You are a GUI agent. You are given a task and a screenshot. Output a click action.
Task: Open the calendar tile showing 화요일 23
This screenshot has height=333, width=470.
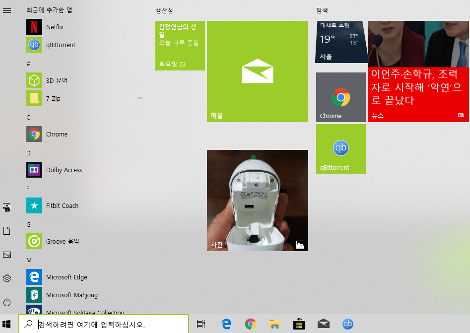[180, 46]
